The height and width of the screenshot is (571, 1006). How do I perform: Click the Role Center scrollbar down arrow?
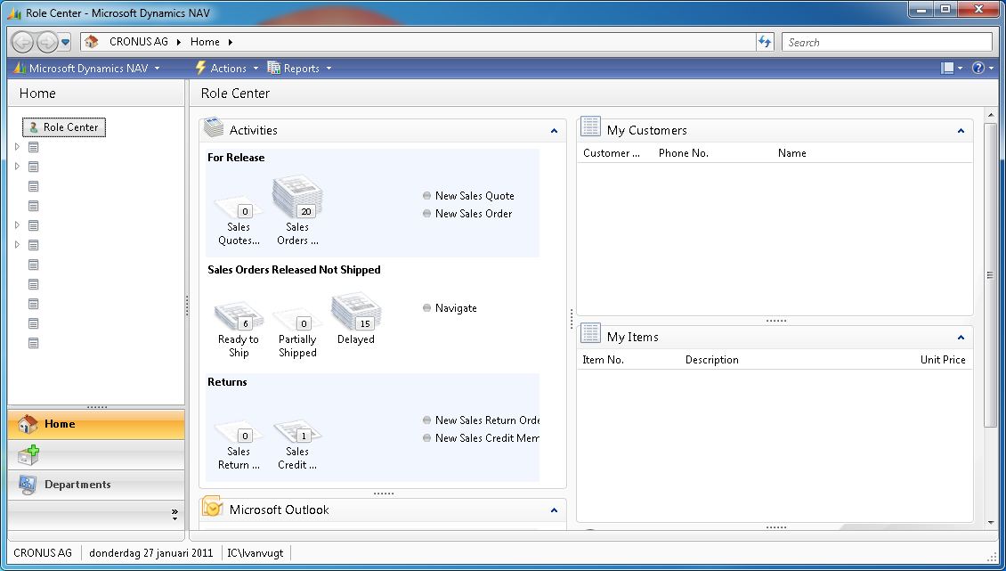click(x=991, y=523)
